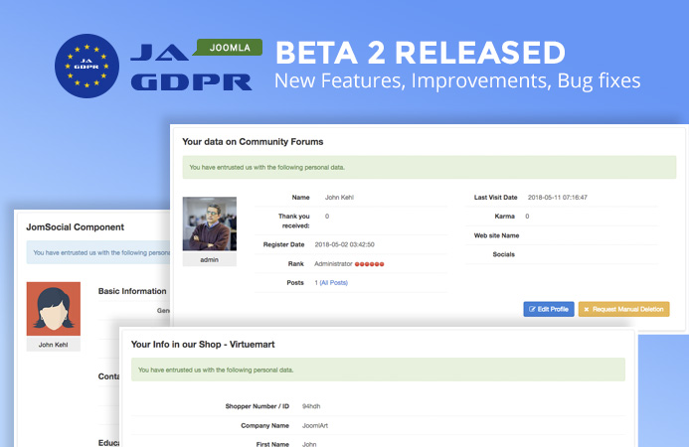Open the (All Posts) link
Image resolution: width=689 pixels, height=447 pixels.
[333, 283]
